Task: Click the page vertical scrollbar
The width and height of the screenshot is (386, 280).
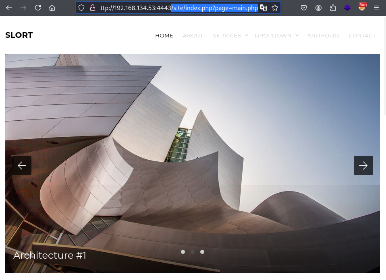Action: [x=385, y=66]
